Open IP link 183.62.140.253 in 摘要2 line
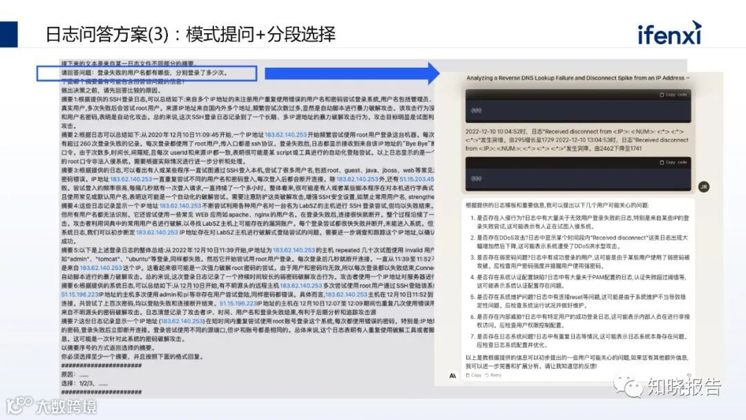This screenshot has width=746, height=420. [x=285, y=135]
